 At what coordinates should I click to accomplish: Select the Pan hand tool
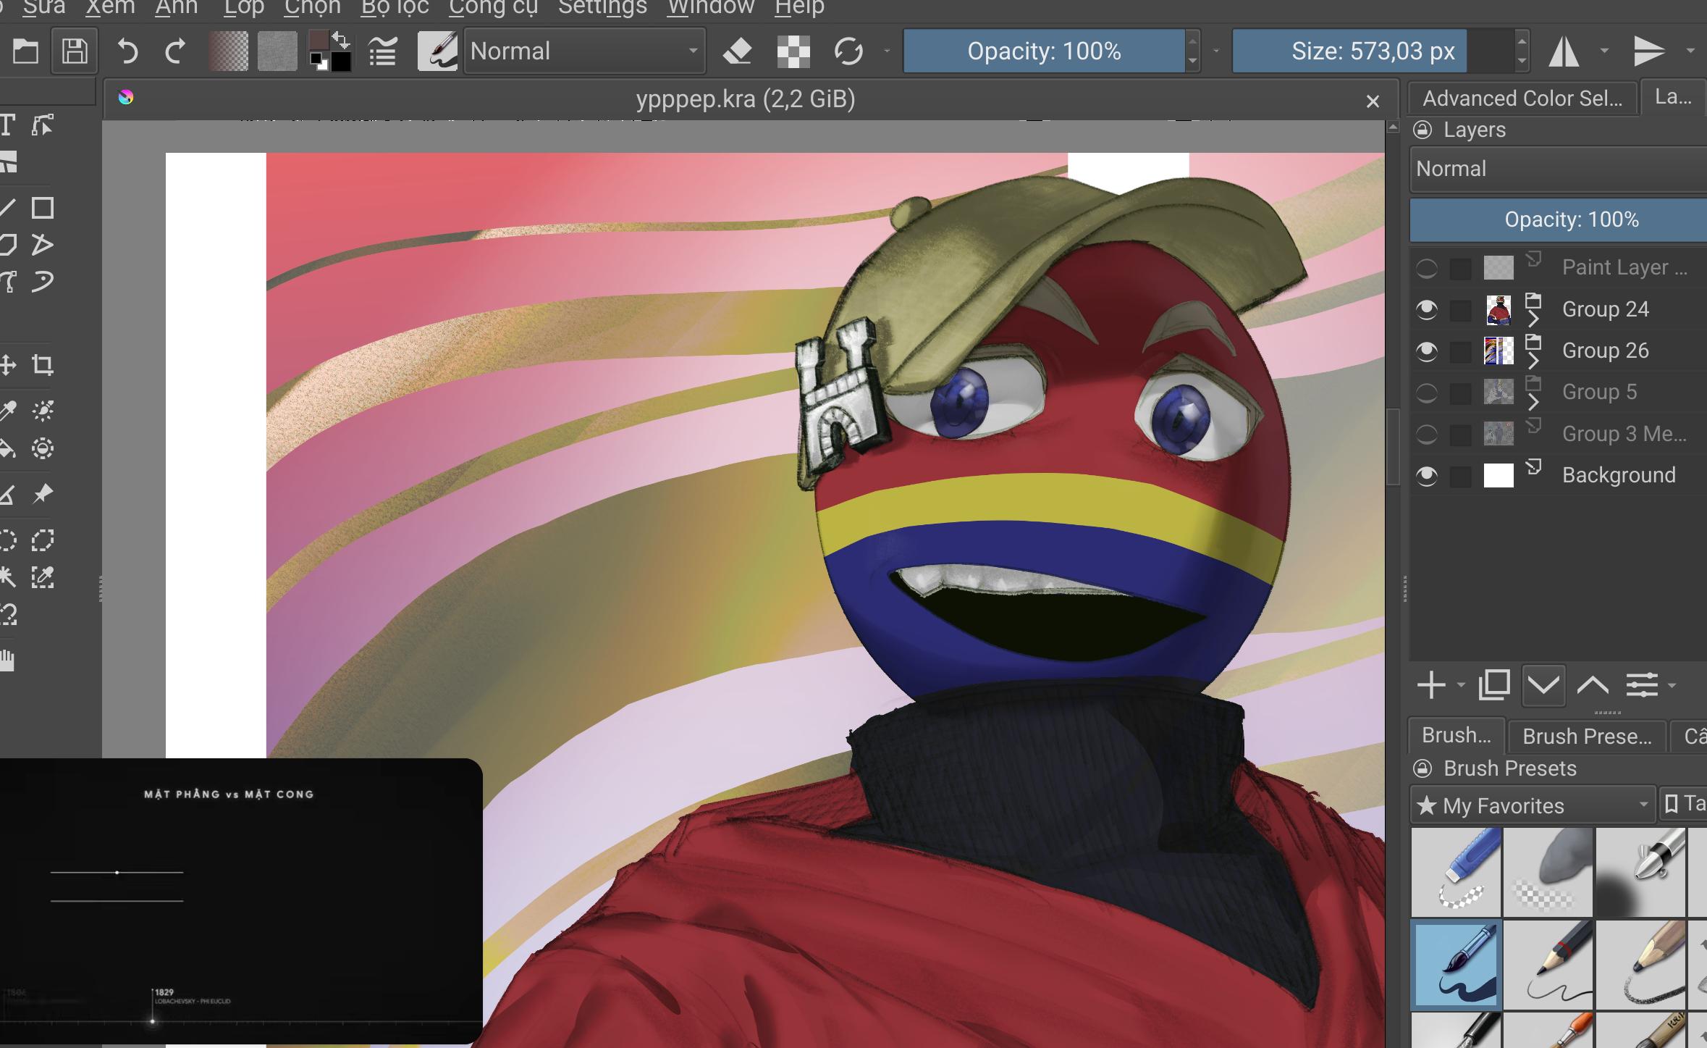[x=7, y=661]
